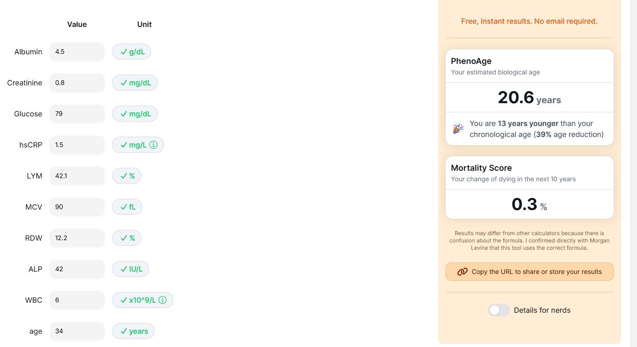The width and height of the screenshot is (637, 347).
Task: Toggle the Details for nerds switch
Action: (499, 310)
